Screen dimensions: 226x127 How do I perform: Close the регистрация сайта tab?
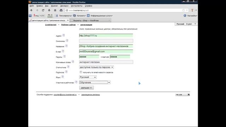(68, 20)
